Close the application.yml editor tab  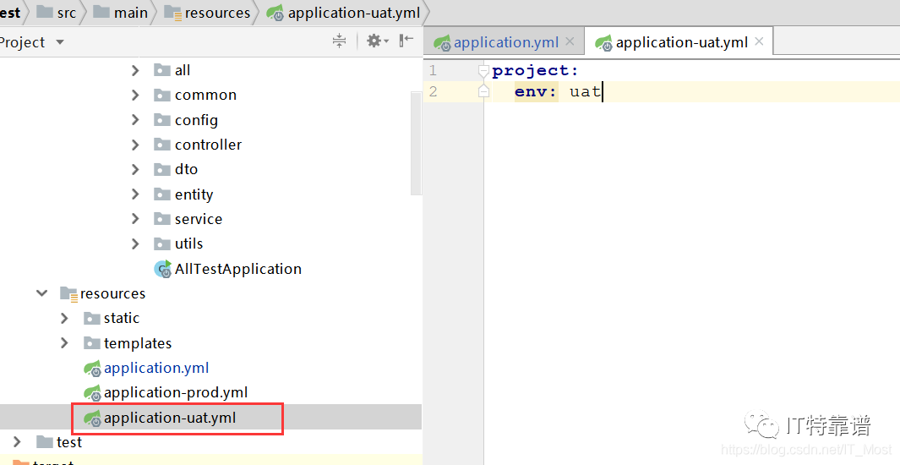[570, 41]
